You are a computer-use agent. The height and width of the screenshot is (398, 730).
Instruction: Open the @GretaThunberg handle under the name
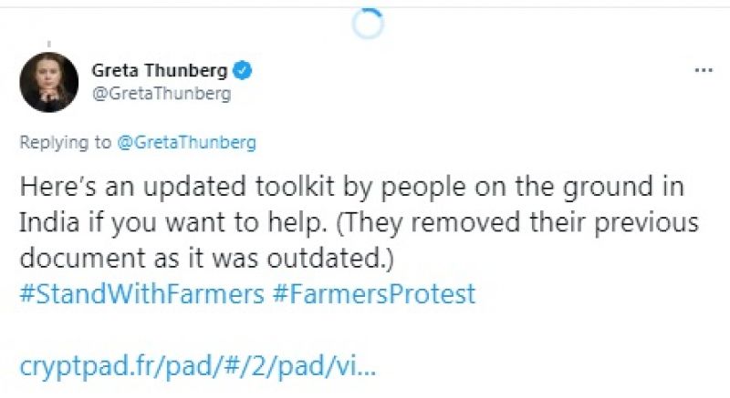(162, 93)
